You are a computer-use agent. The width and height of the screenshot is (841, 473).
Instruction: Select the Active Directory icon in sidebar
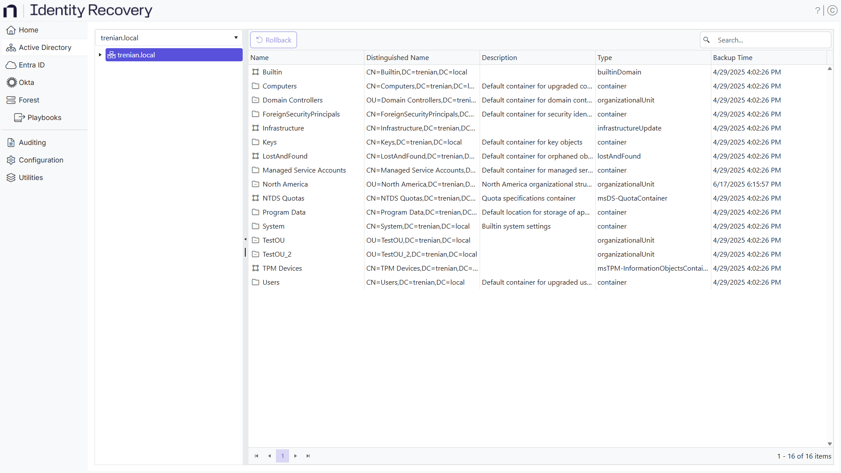(x=11, y=47)
